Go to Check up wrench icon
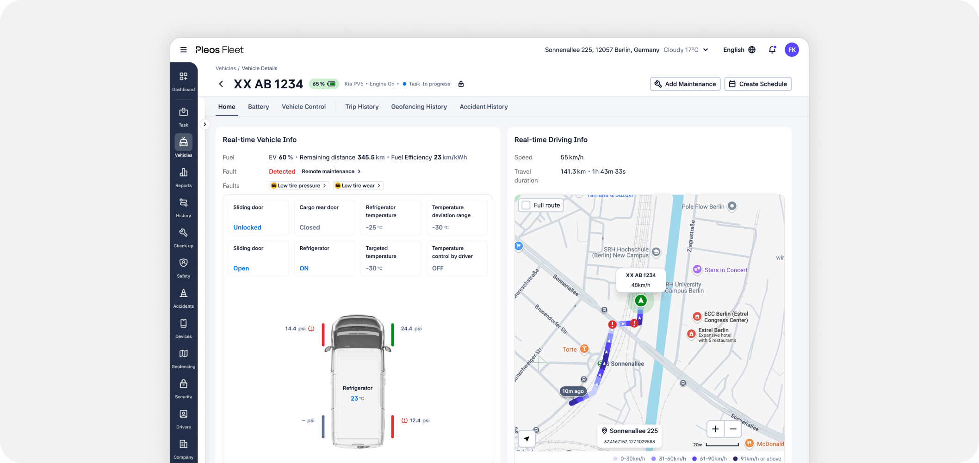 tap(183, 233)
